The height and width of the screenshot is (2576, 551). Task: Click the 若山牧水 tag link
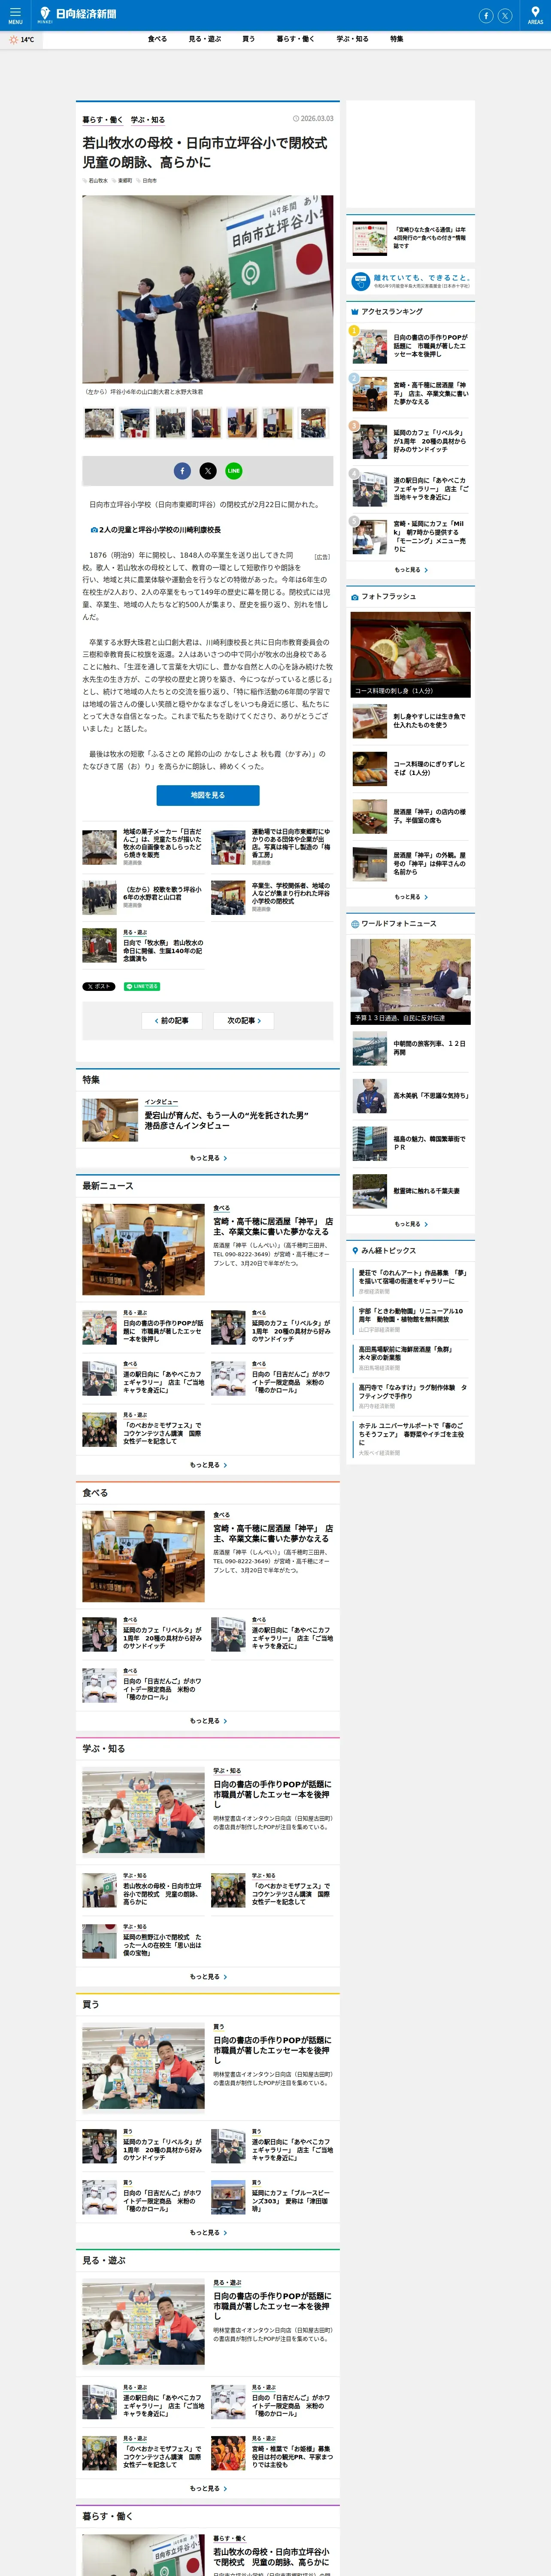coord(97,181)
